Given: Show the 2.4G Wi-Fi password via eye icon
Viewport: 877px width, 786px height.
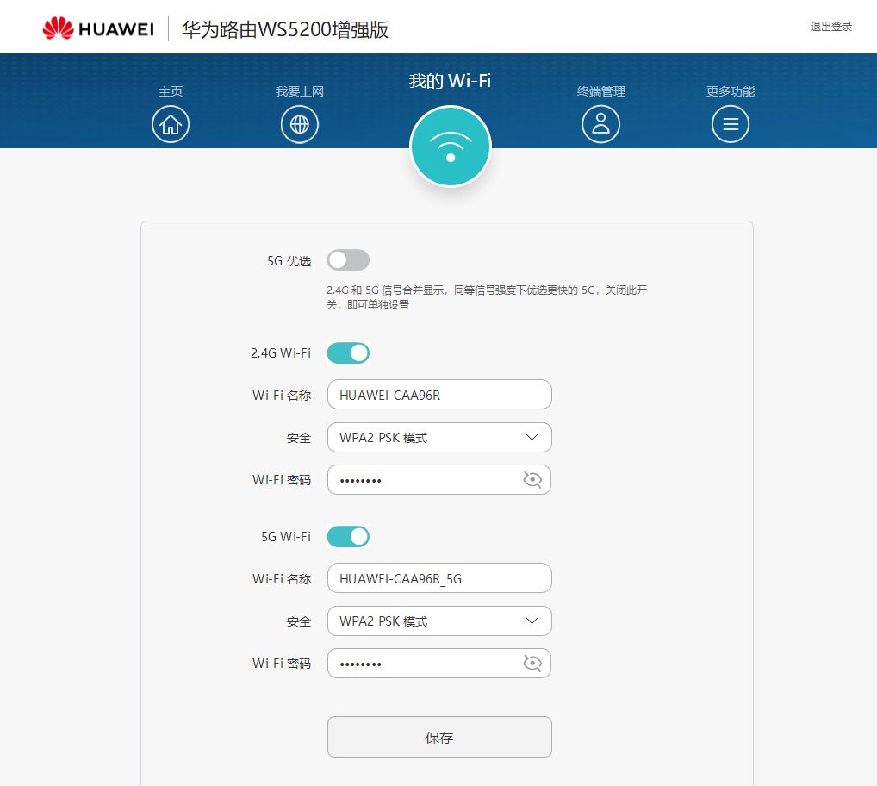Looking at the screenshot, I should [x=532, y=480].
